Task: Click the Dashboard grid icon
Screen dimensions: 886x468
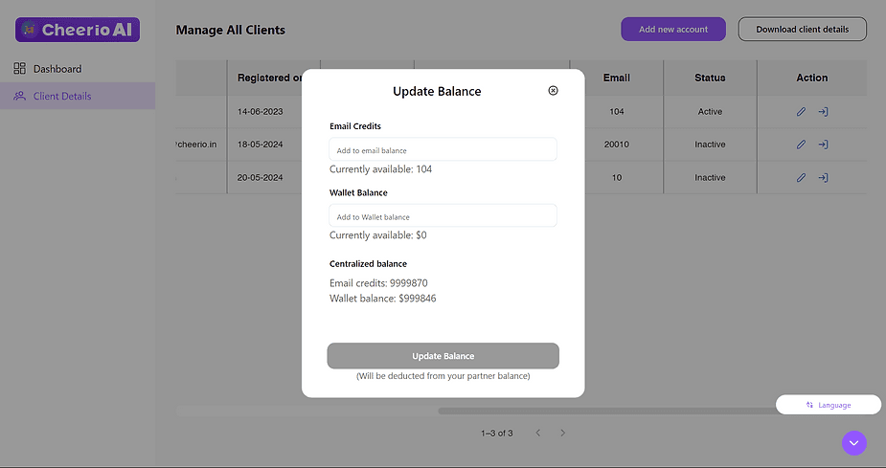Action: click(x=20, y=68)
